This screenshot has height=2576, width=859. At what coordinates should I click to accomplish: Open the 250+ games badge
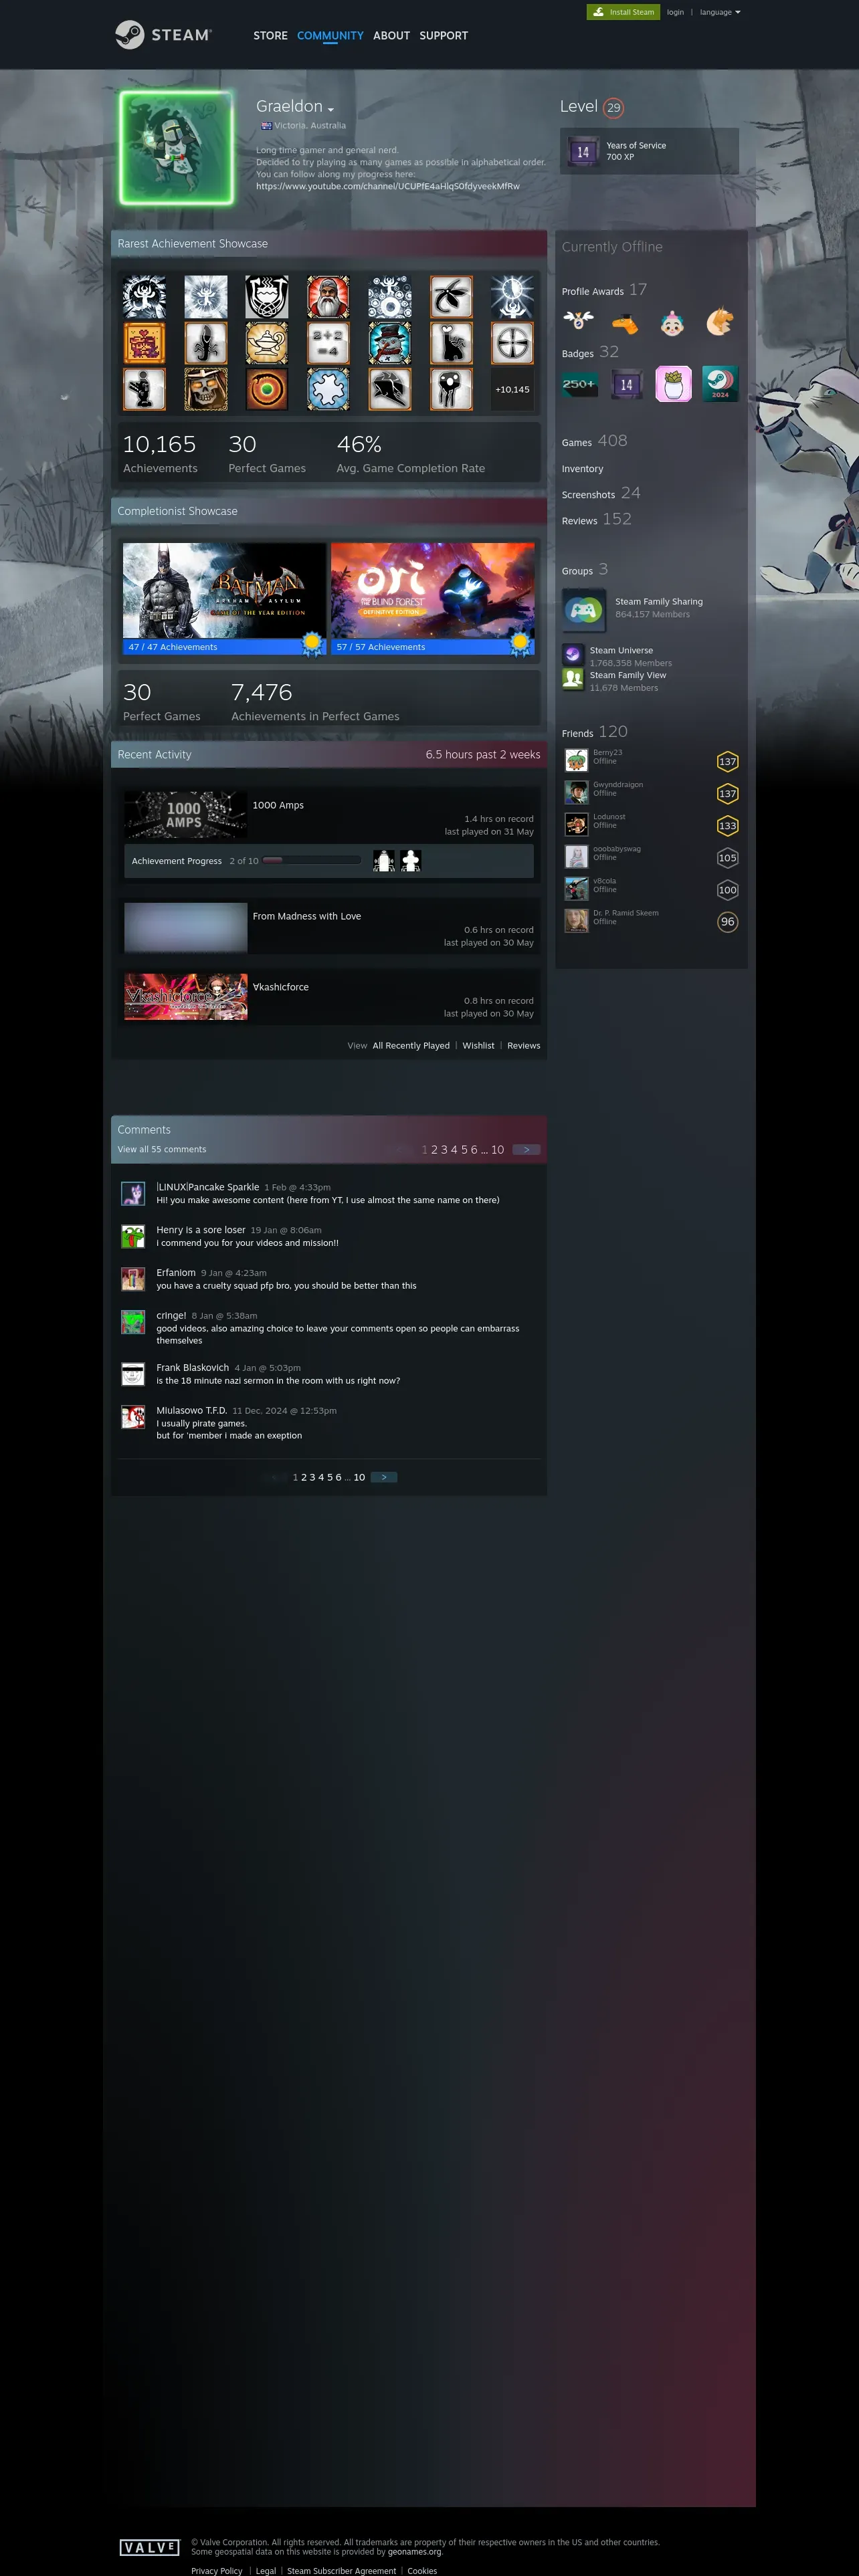coord(579,384)
